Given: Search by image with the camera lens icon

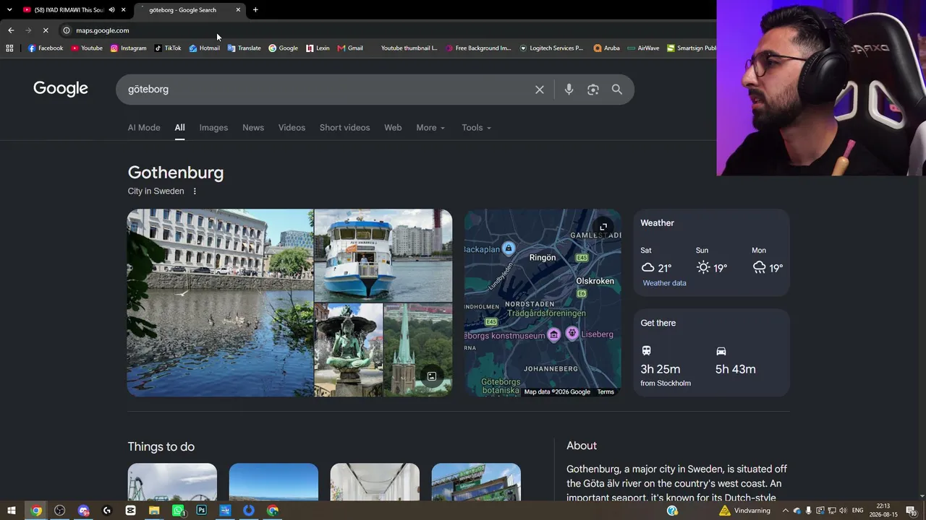Looking at the screenshot, I should point(593,90).
